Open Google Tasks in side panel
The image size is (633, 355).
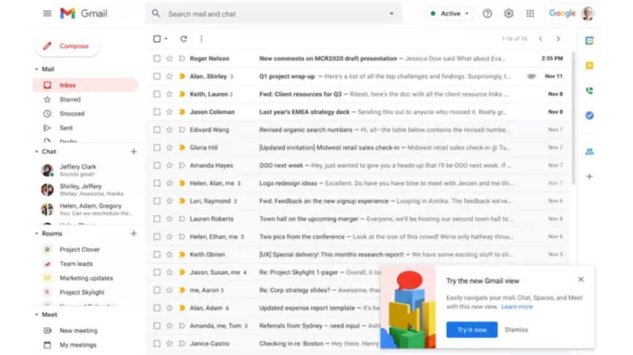click(589, 115)
